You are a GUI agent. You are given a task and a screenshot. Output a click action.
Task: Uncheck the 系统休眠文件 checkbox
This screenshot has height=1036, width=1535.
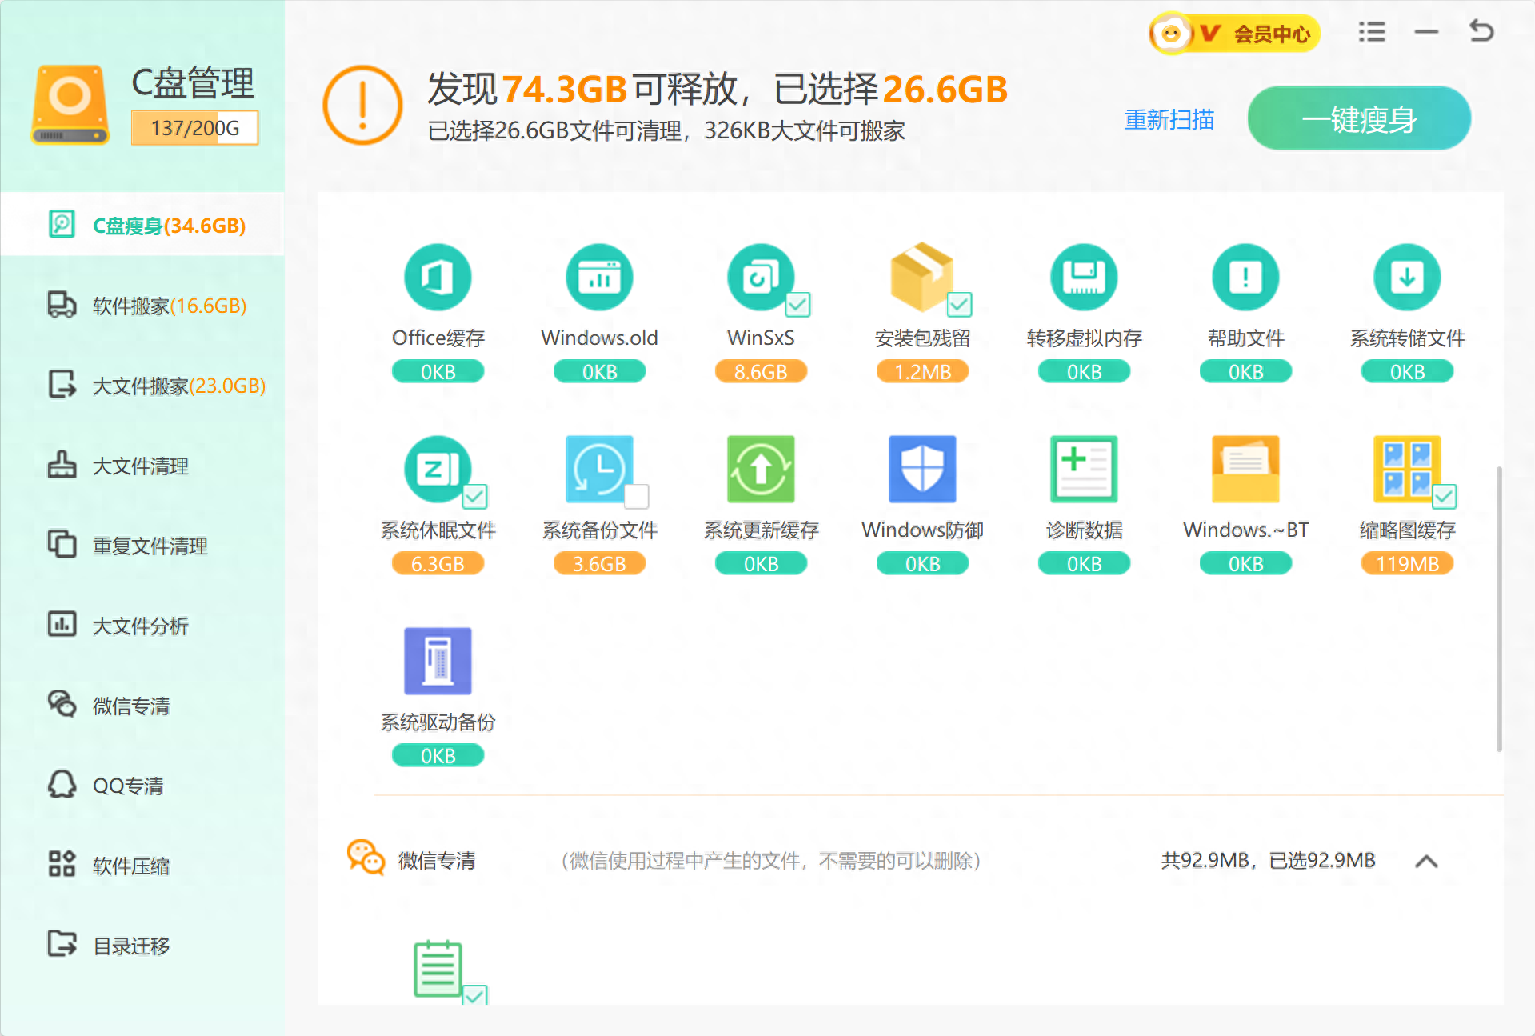coord(475,496)
